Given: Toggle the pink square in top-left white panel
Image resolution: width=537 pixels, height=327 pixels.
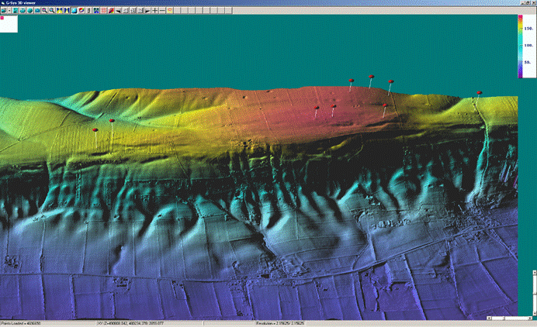Looking at the screenshot, I should pos(2,19).
